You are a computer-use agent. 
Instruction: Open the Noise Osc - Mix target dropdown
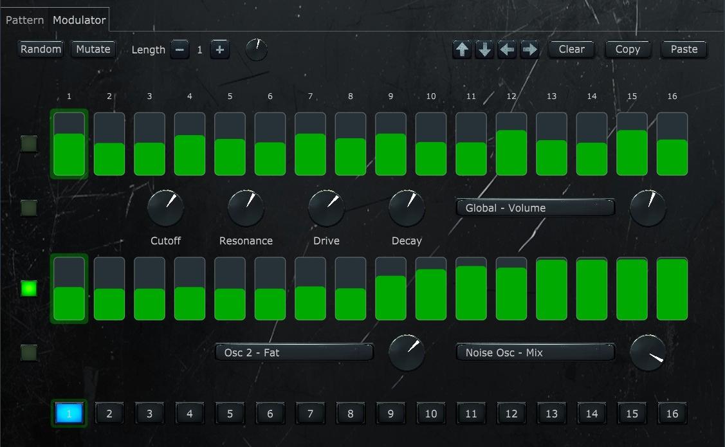pos(535,352)
